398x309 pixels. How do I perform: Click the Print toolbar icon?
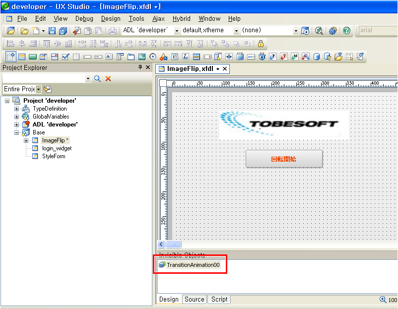(113, 31)
